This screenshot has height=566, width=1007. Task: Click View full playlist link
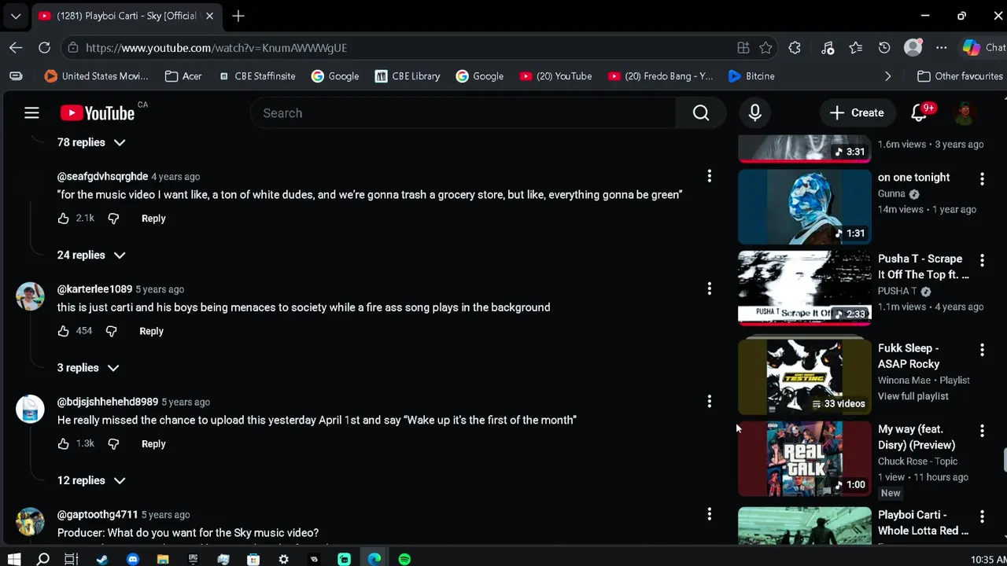coord(913,396)
